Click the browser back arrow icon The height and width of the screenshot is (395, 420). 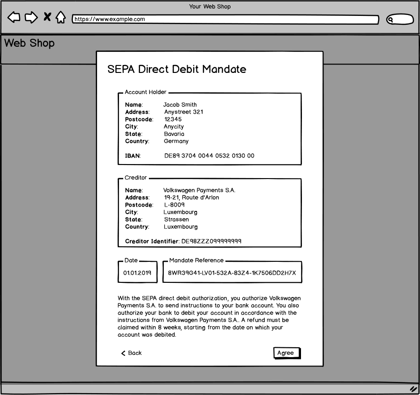coord(14,17)
